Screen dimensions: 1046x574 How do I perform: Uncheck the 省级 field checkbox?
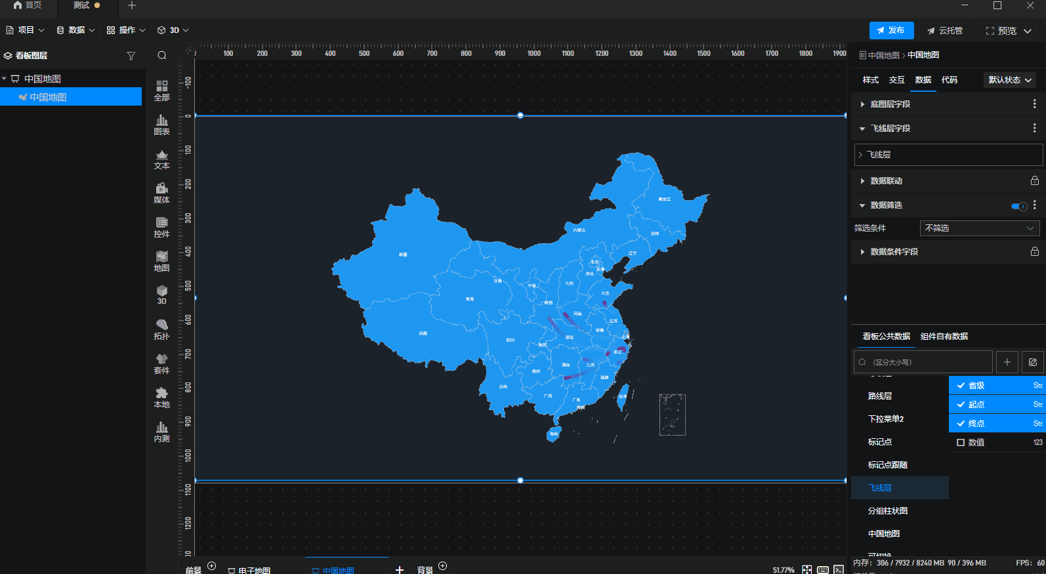[x=961, y=386]
